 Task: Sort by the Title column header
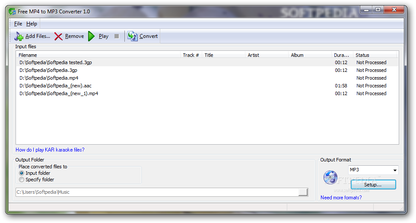coord(223,55)
